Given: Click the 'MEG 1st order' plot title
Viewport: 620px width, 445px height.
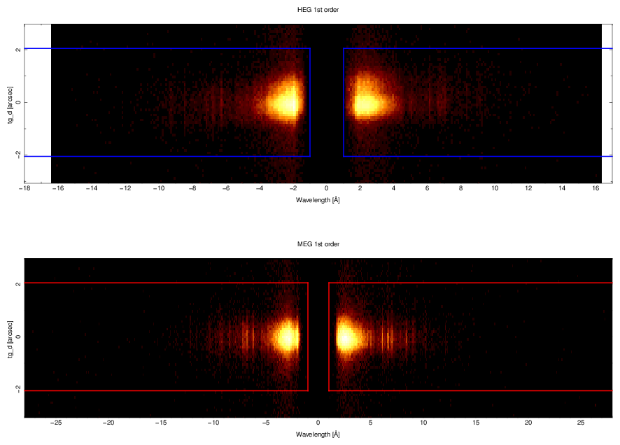Looking at the screenshot, I should point(318,244).
